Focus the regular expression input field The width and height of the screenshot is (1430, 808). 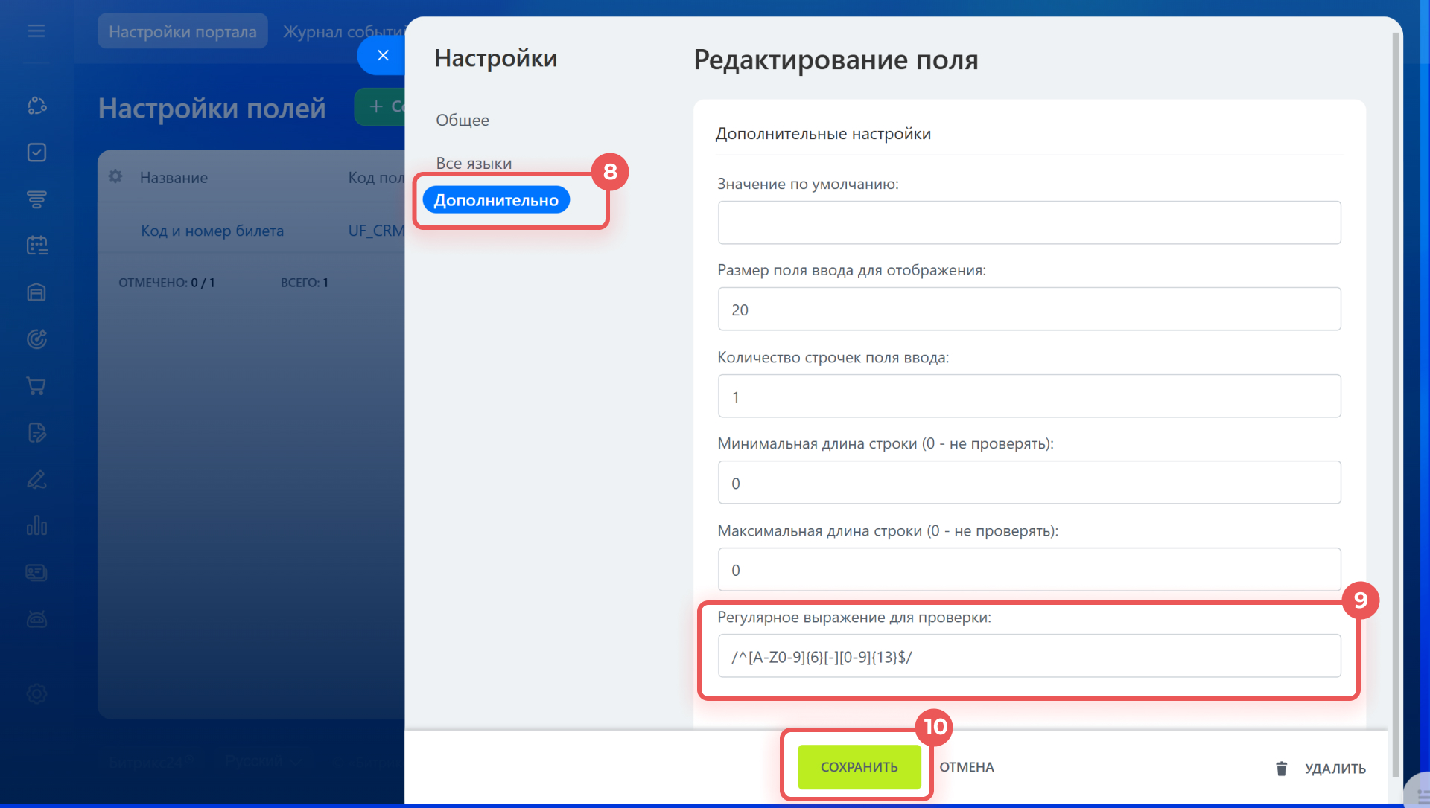1029,656
